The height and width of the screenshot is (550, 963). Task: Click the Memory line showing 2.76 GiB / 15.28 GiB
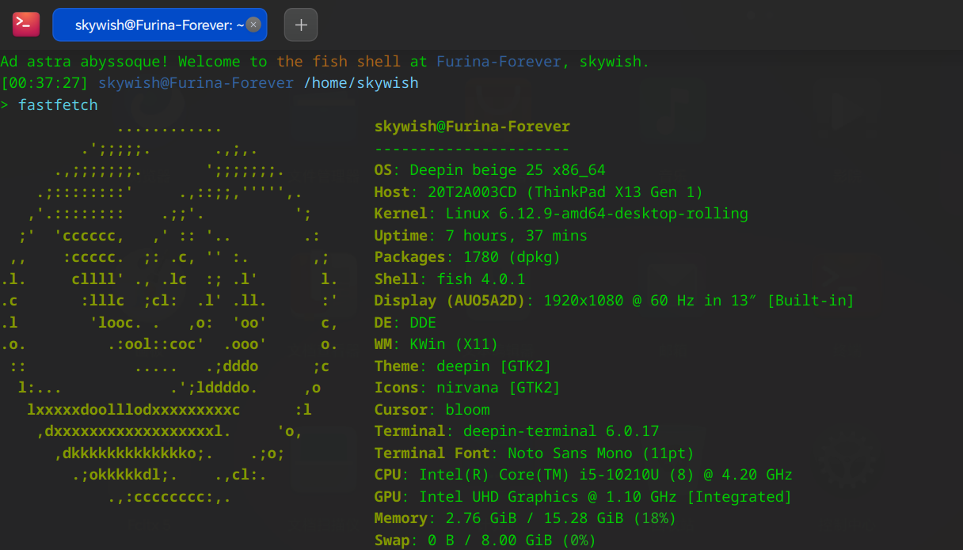click(525, 518)
